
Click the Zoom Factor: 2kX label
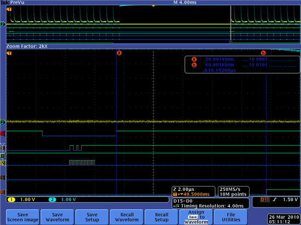click(27, 46)
